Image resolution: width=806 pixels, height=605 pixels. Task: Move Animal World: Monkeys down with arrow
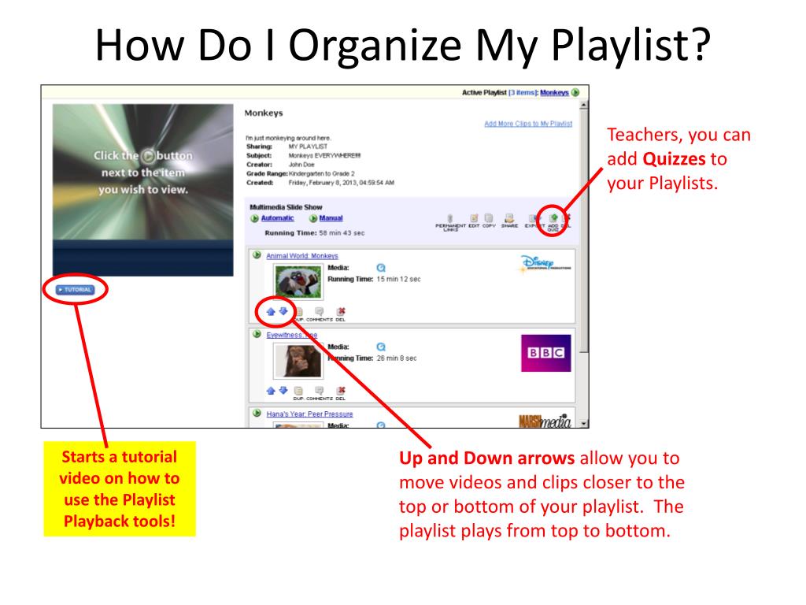pyautogui.click(x=283, y=310)
